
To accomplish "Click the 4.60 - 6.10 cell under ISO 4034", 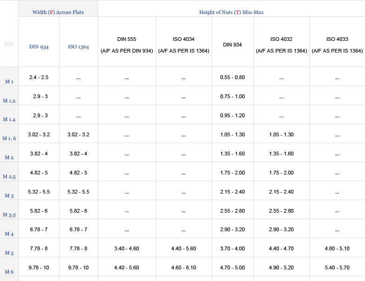I will click(184, 268).
